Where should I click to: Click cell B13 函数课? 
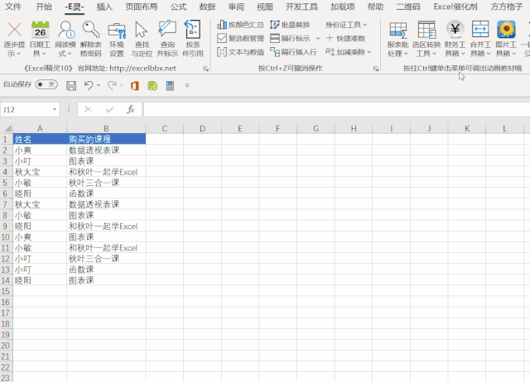click(106, 270)
